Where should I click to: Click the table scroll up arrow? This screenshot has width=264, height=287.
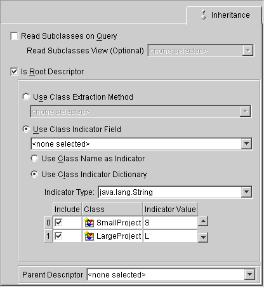(x=203, y=221)
